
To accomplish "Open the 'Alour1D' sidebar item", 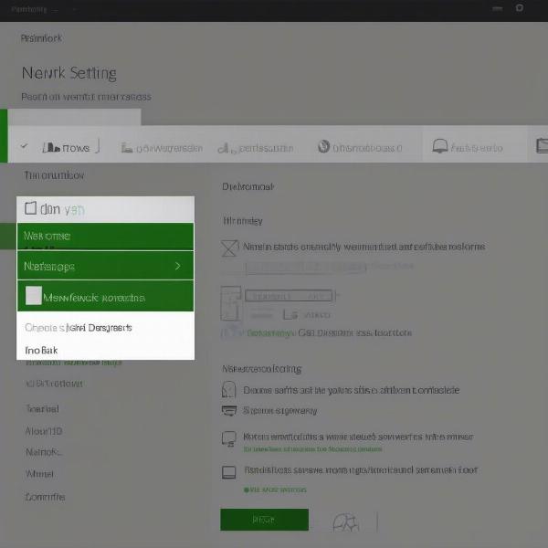I will [x=44, y=431].
